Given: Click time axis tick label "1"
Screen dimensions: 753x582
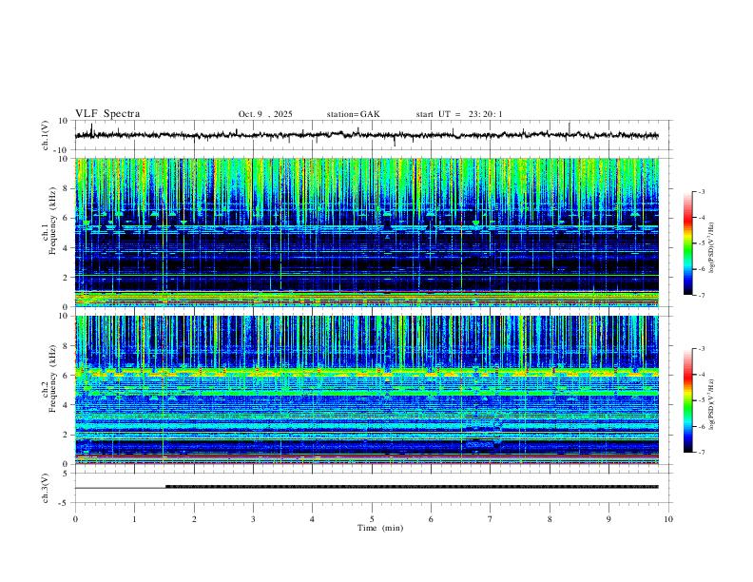Looking at the screenshot, I should point(134,519).
